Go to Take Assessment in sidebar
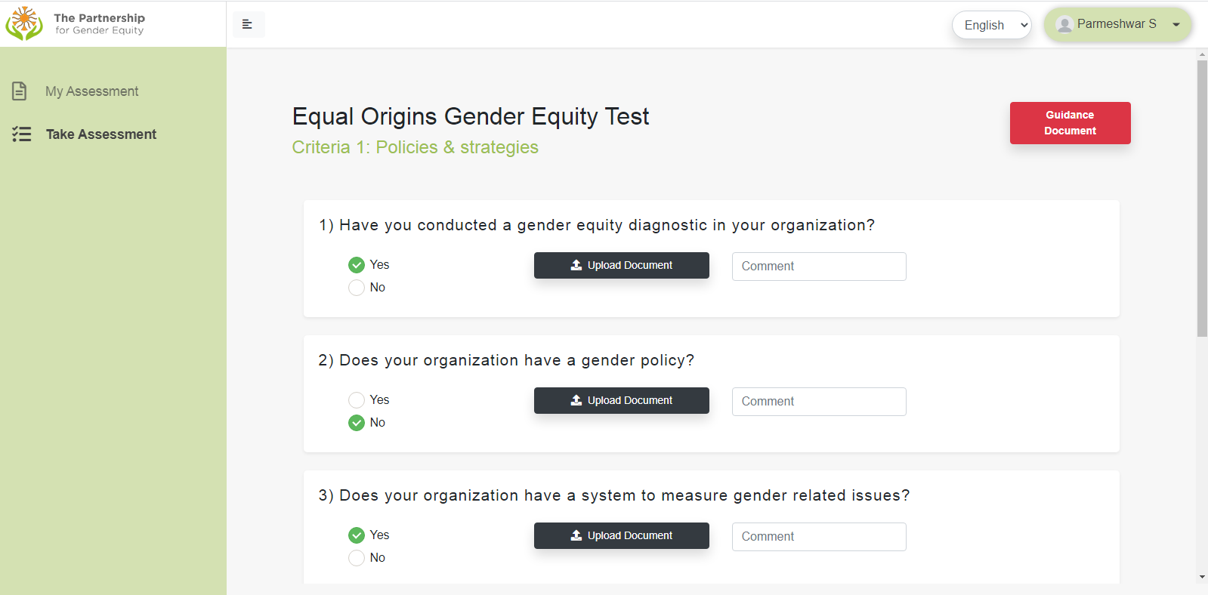 pos(100,134)
